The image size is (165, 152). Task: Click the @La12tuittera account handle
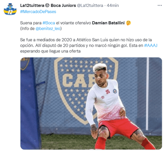pos(90,6)
